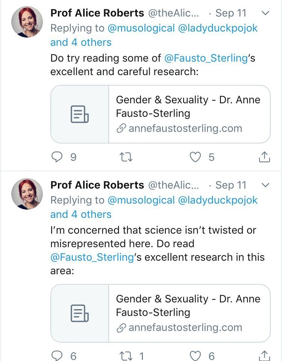Retweet the second tweet with 1 retweet
Image resolution: width=282 pixels, height=361 pixels.
click(x=126, y=356)
